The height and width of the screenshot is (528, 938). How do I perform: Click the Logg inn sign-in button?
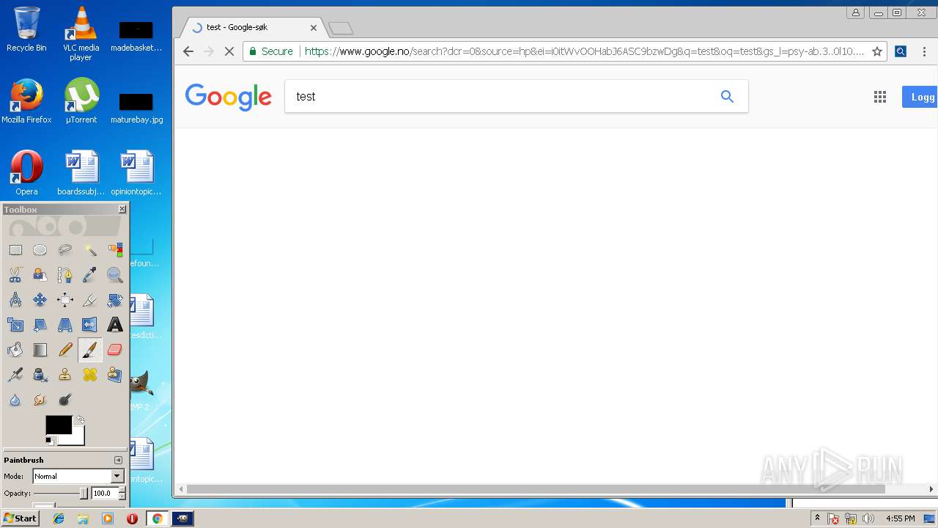[920, 97]
